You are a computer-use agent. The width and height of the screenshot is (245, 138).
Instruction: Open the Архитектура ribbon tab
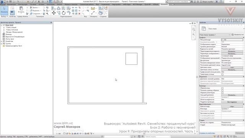pyautogui.click(x=11, y=4)
